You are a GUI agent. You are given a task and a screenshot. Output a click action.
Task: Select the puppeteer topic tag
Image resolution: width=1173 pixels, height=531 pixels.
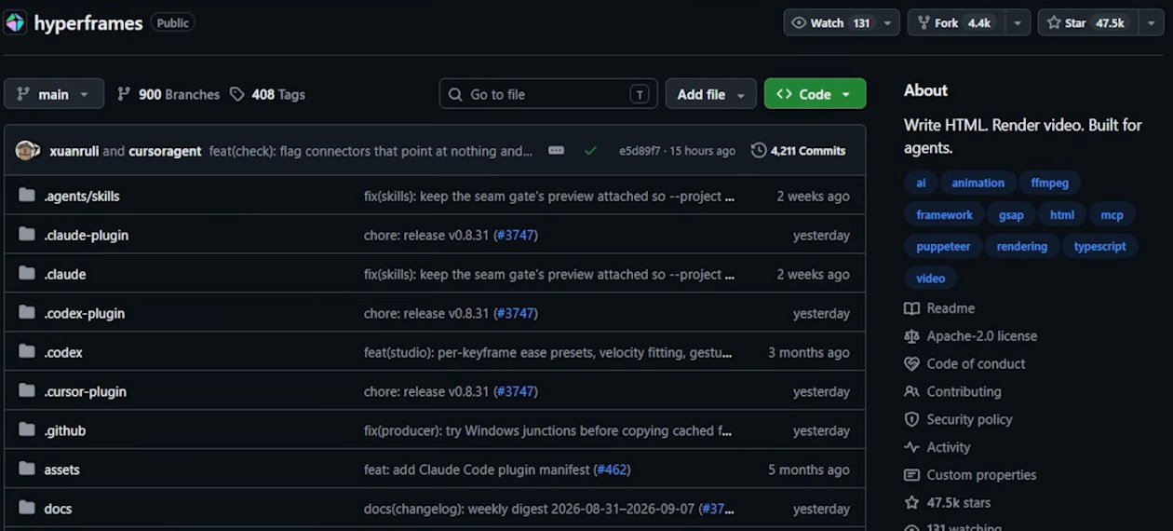[x=943, y=247]
